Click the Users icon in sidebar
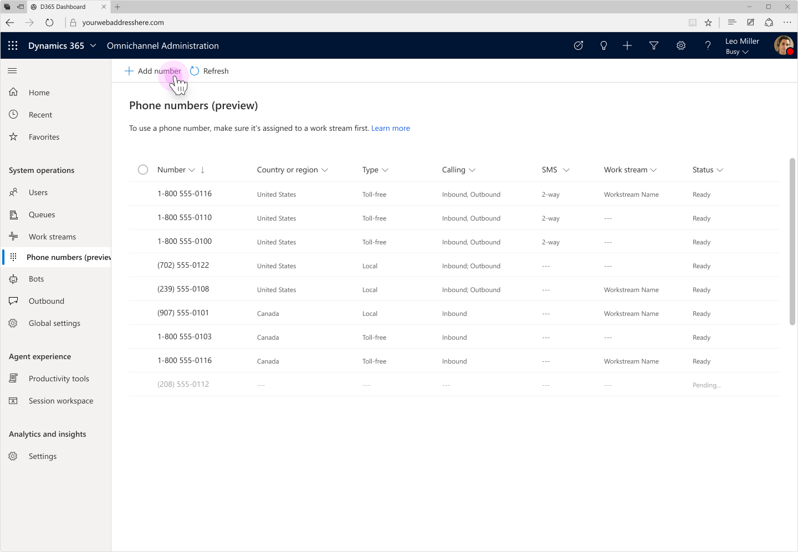798x552 pixels. (x=13, y=192)
